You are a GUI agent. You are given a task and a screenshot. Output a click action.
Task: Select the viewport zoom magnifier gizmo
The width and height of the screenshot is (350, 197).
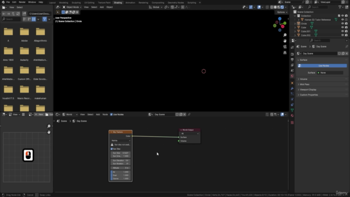pos(285,35)
